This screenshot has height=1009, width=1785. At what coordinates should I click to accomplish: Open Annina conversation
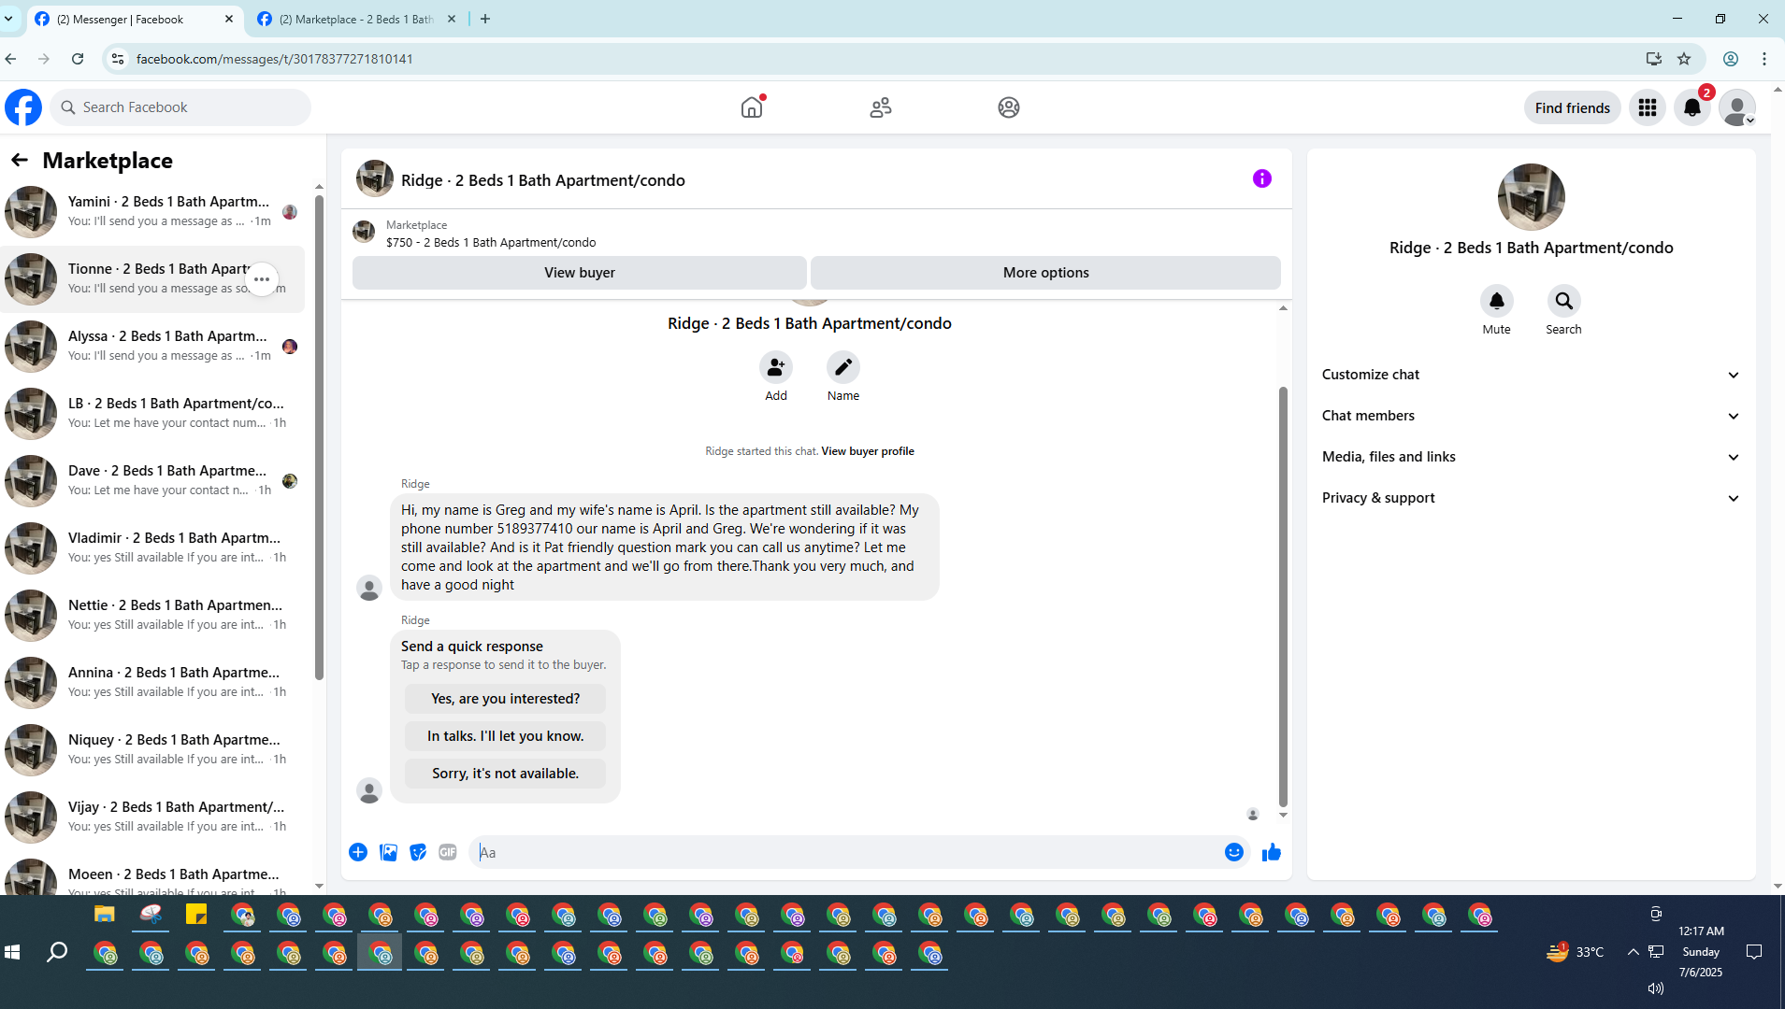(x=152, y=683)
